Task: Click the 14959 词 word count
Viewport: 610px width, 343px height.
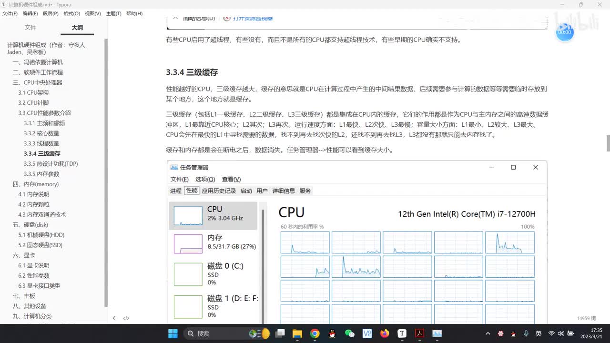Action: point(587,318)
